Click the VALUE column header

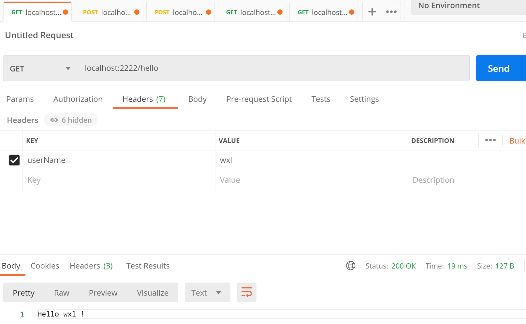(x=229, y=141)
